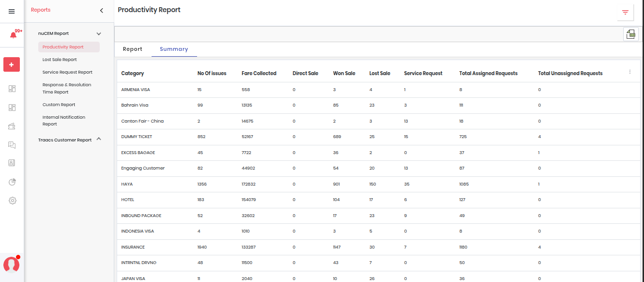Export the report with spreadsheet icon

630,34
